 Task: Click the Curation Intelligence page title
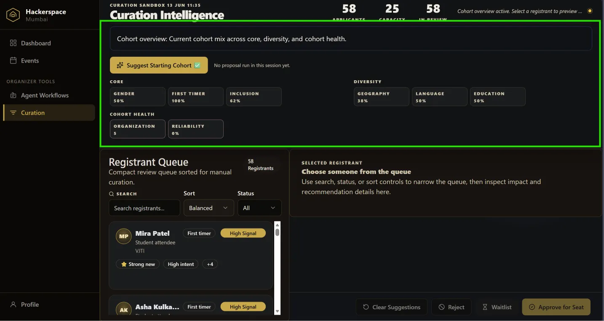tap(167, 15)
